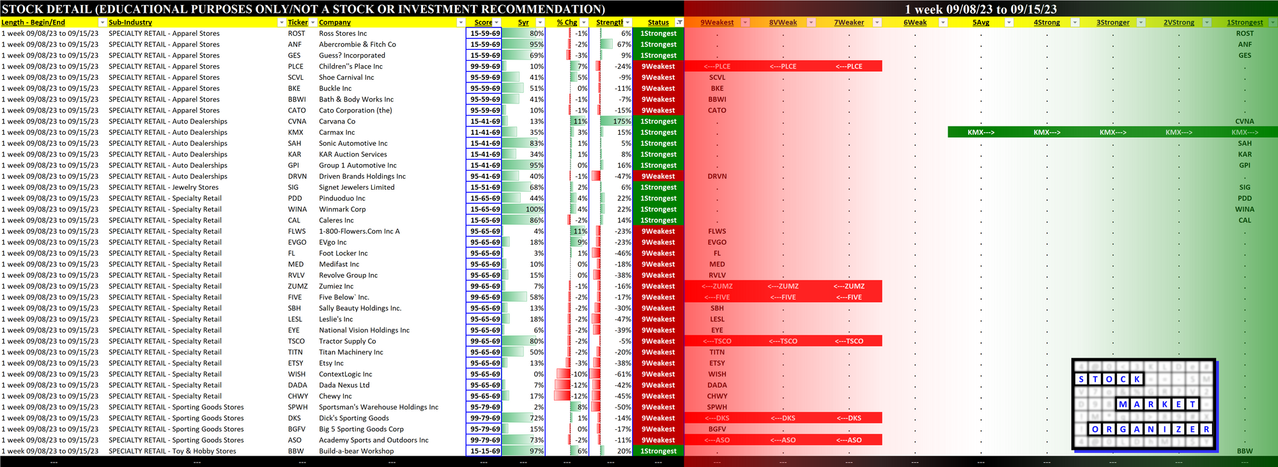
Task: Open the filtered Status column filter icon
Action: [x=679, y=22]
